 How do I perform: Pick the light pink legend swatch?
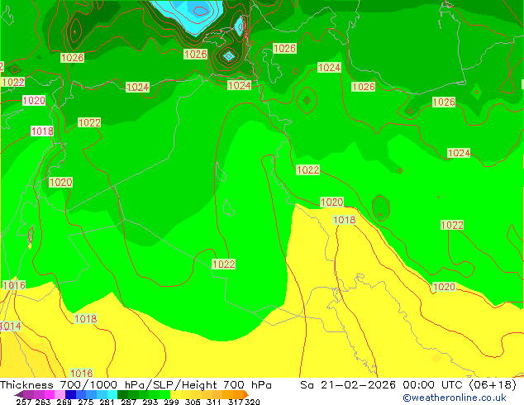pyautogui.click(x=60, y=394)
